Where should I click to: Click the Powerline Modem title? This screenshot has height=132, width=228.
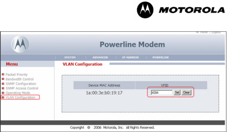click(x=132, y=45)
